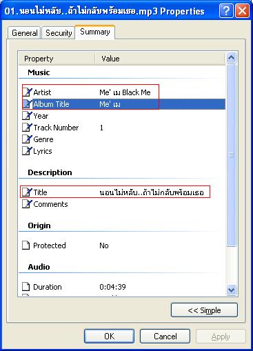Confirm changes with the OK button
The width and height of the screenshot is (253, 351).
click(x=109, y=337)
